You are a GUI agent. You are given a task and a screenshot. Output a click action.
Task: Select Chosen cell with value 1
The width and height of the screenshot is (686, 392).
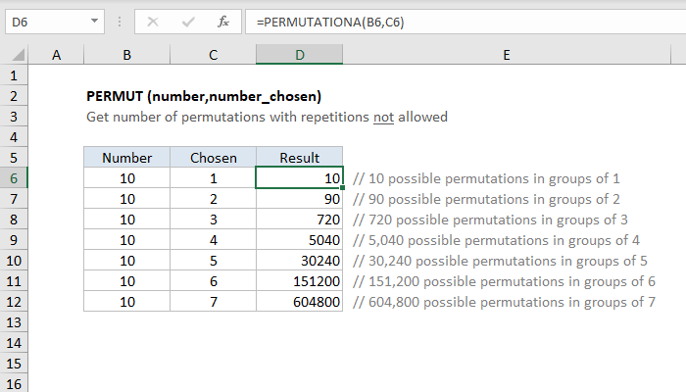(x=213, y=178)
